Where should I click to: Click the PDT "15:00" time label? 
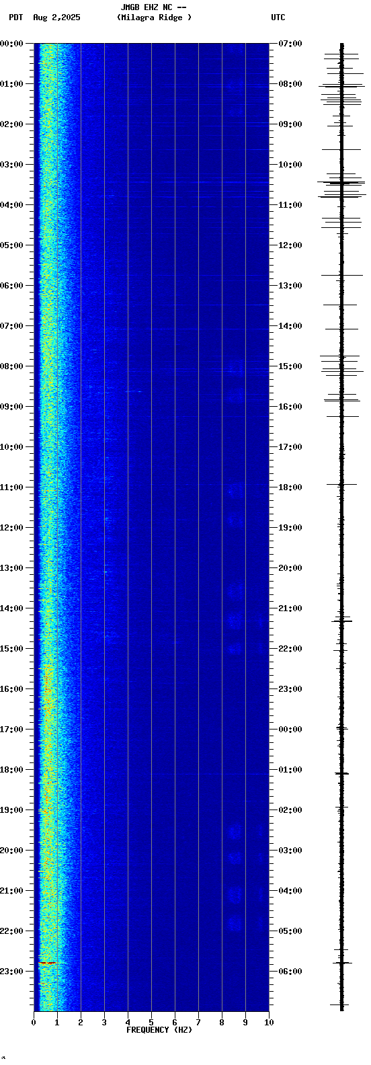coord(11,649)
